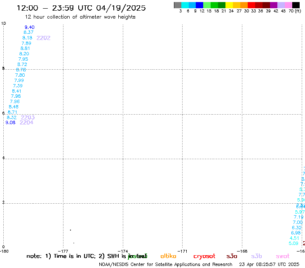Click the -171 longitude axis label
The width and height of the screenshot is (305, 268).
pyautogui.click(x=183, y=252)
